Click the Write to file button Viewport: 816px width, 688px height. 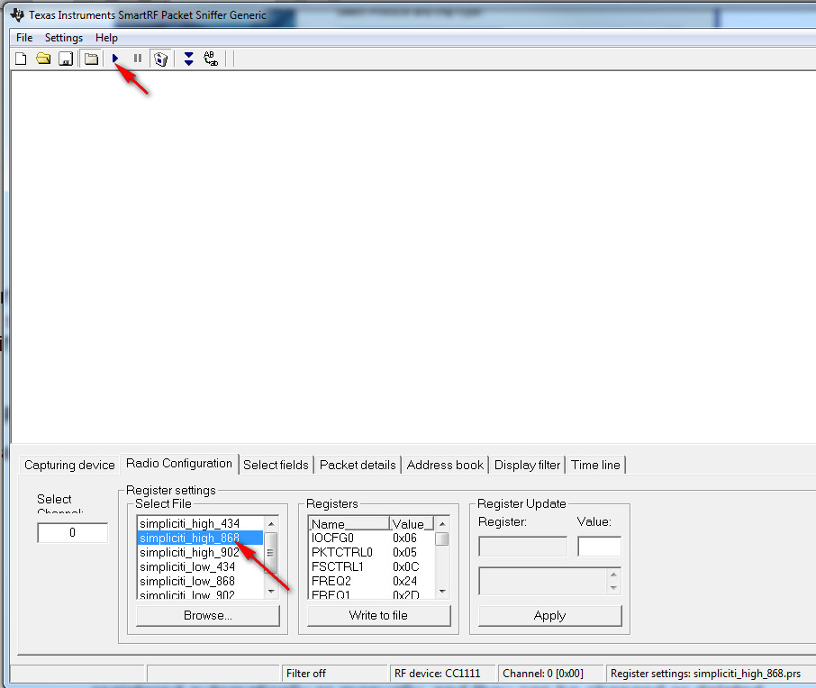pyautogui.click(x=378, y=615)
